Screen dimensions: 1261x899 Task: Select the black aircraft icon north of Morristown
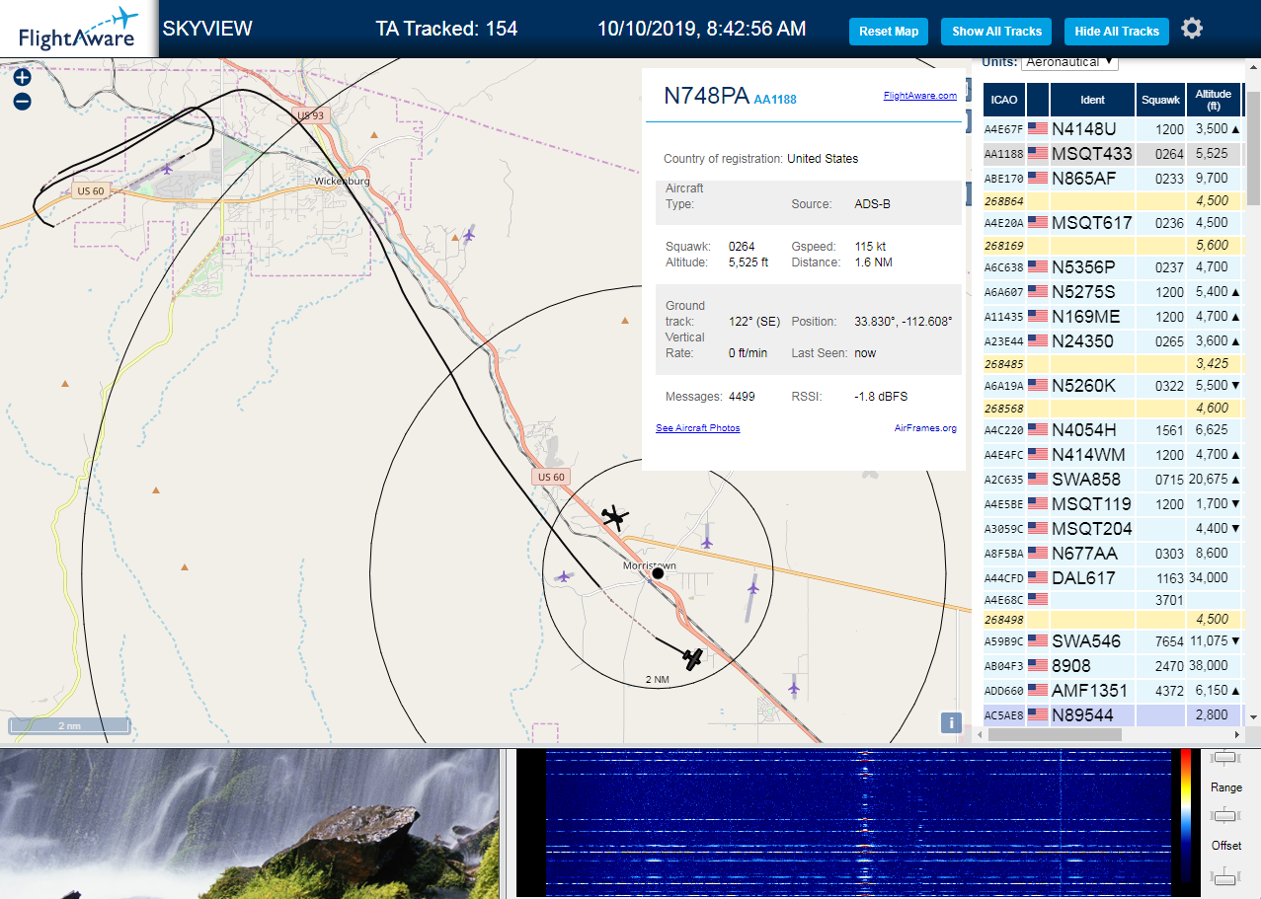(615, 517)
